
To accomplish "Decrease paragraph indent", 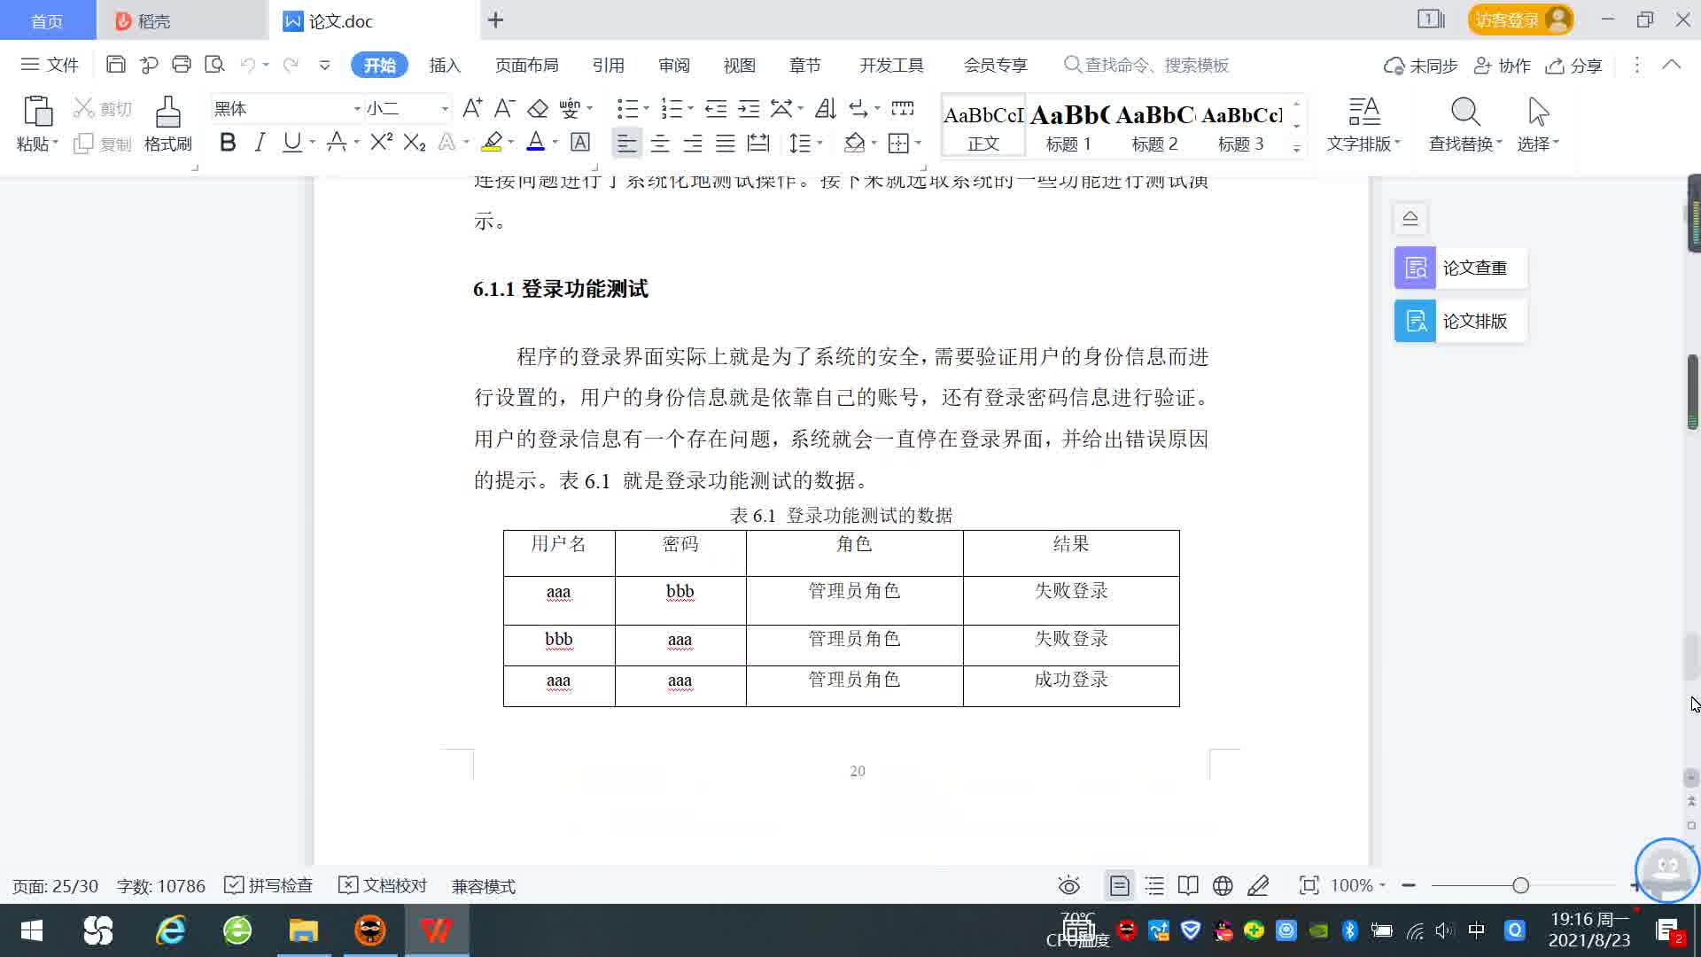I will 716,108.
